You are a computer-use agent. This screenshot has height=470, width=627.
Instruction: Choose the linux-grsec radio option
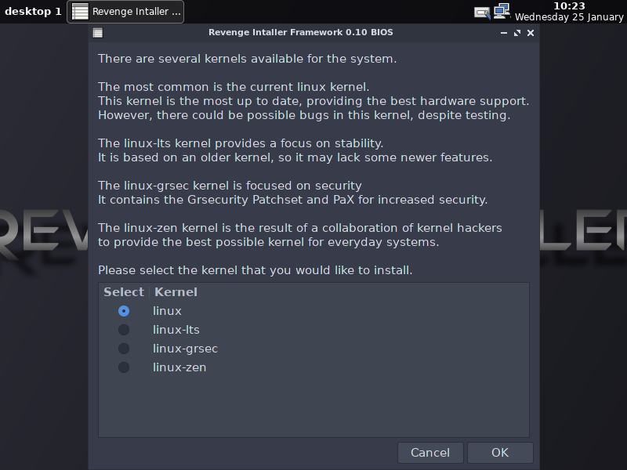tap(124, 349)
